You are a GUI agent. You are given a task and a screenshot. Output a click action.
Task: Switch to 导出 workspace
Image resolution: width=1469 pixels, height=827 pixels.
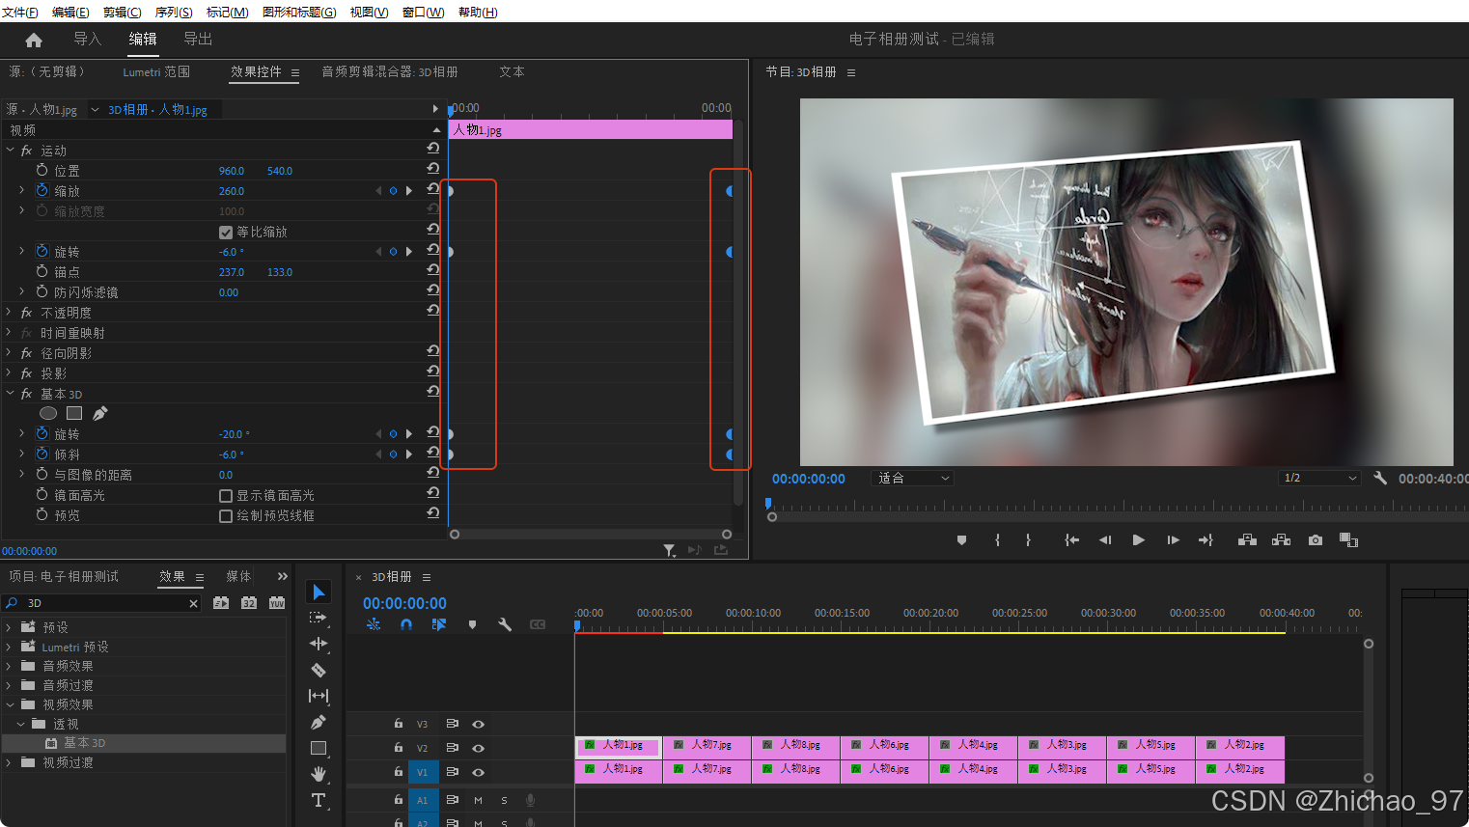point(198,40)
